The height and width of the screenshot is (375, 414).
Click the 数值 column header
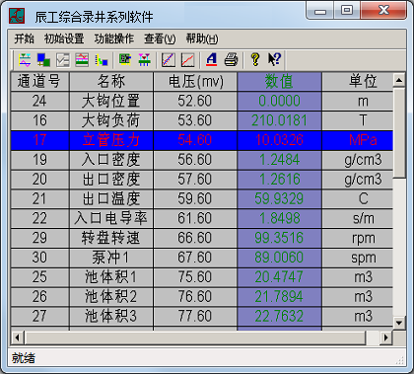tap(279, 81)
